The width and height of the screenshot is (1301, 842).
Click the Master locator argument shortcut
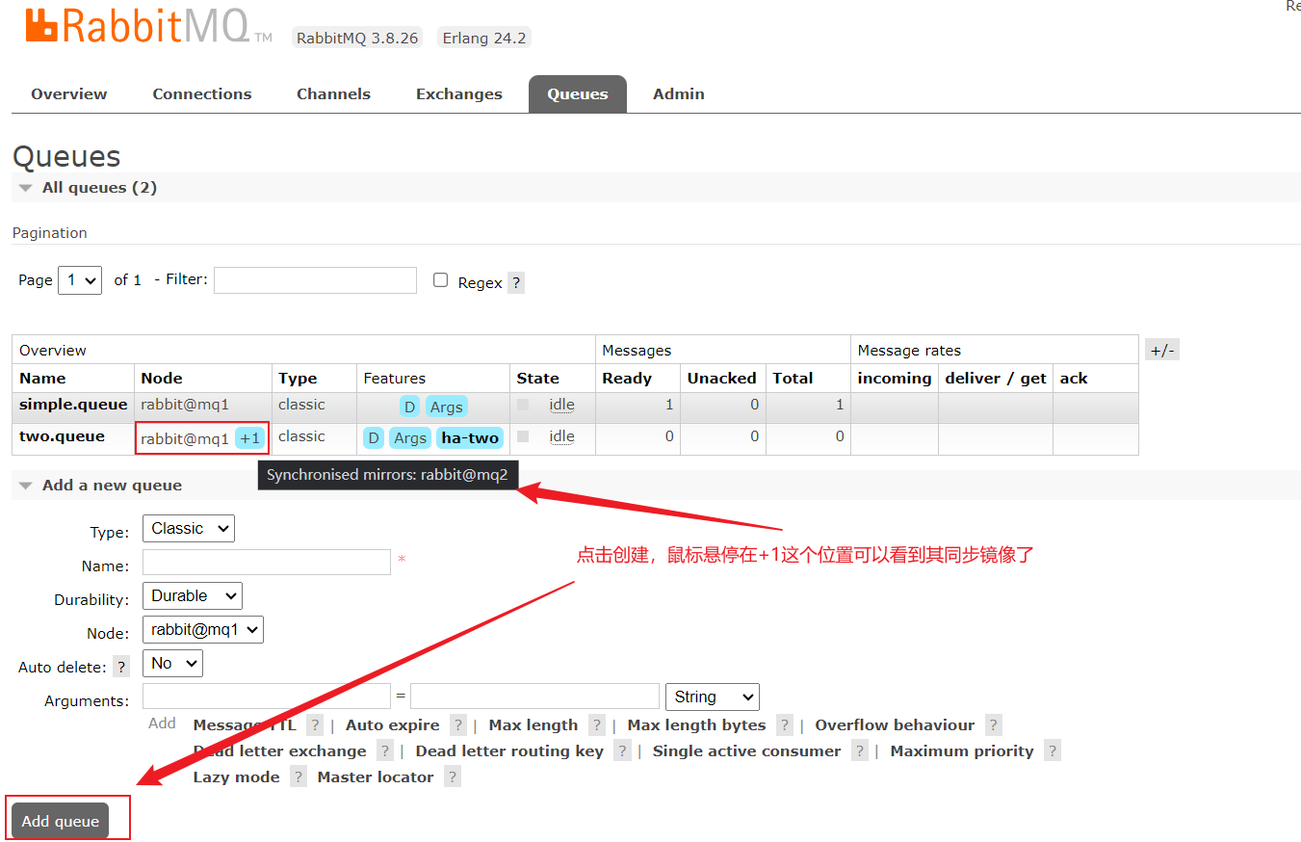click(x=376, y=777)
